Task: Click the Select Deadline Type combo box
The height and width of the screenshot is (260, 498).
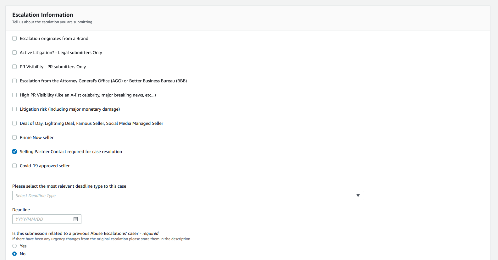Action: click(x=185, y=196)
